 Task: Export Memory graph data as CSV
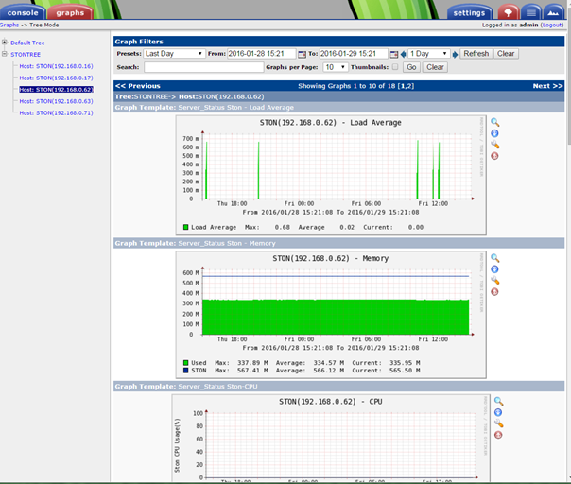click(494, 269)
